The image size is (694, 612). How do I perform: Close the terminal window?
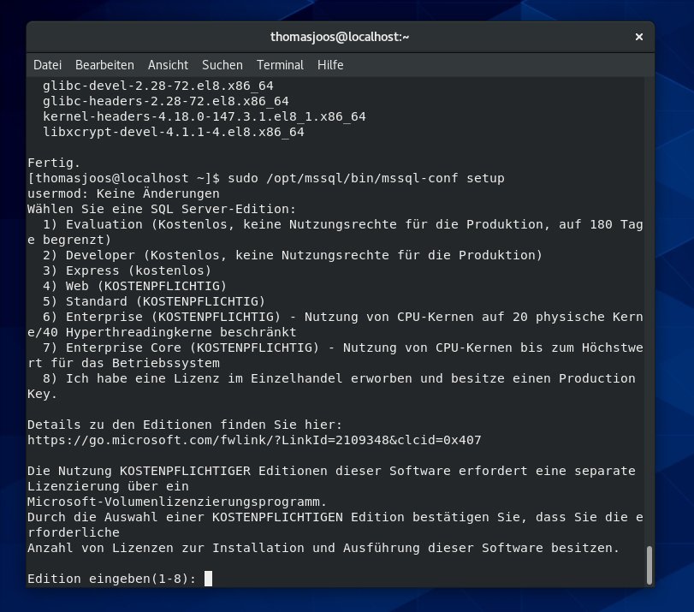639,37
